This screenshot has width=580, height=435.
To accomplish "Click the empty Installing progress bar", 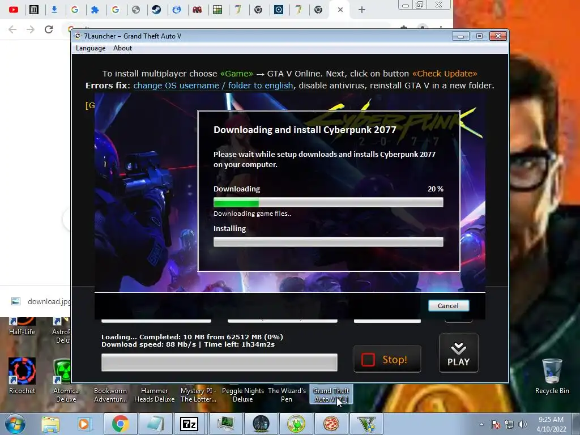I will [x=328, y=242].
